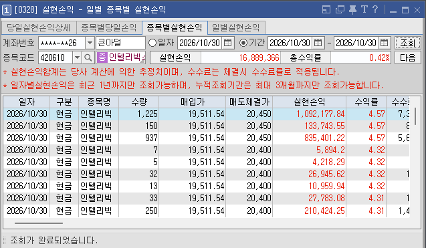Click the status message 조회가 완료되었습니다
426x248 pixels.
point(54,240)
